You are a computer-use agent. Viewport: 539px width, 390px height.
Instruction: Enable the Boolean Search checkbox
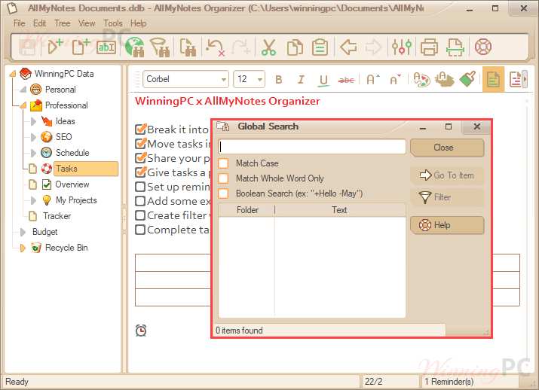[223, 193]
